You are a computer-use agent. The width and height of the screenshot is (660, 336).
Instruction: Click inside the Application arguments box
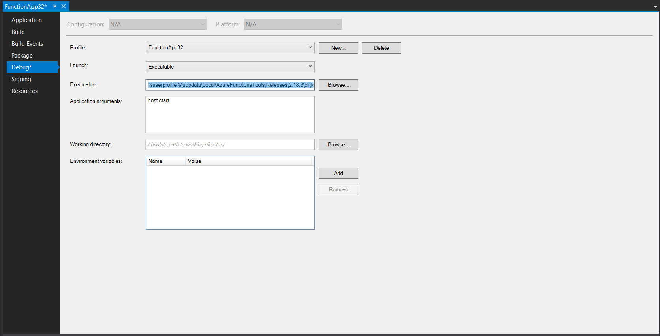point(230,114)
